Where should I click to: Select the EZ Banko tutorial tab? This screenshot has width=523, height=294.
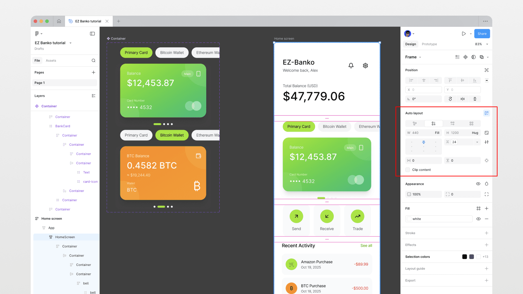(x=88, y=21)
